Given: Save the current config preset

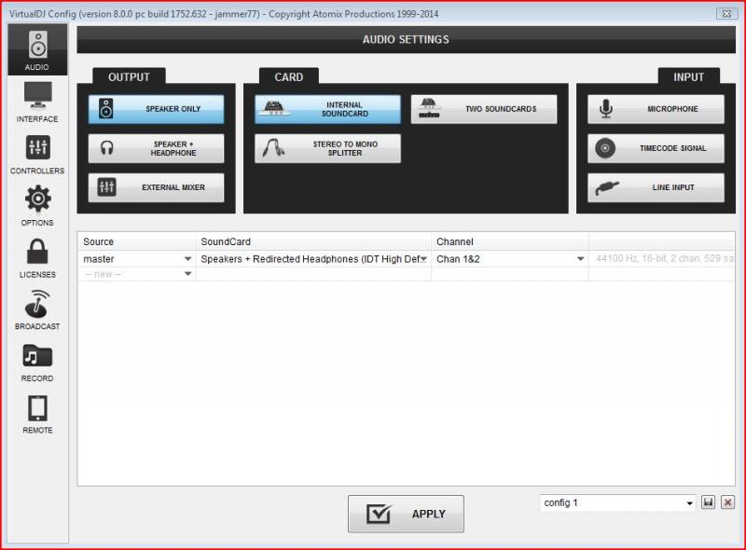Looking at the screenshot, I should [708, 502].
